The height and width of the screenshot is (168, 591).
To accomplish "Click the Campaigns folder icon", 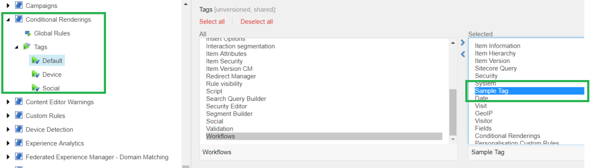I will coord(19,6).
